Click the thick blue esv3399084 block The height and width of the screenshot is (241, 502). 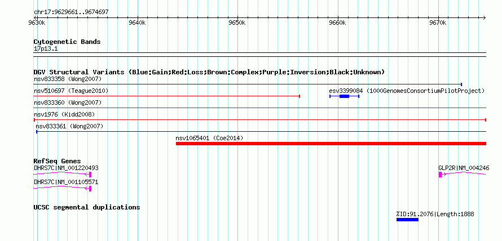344,96
